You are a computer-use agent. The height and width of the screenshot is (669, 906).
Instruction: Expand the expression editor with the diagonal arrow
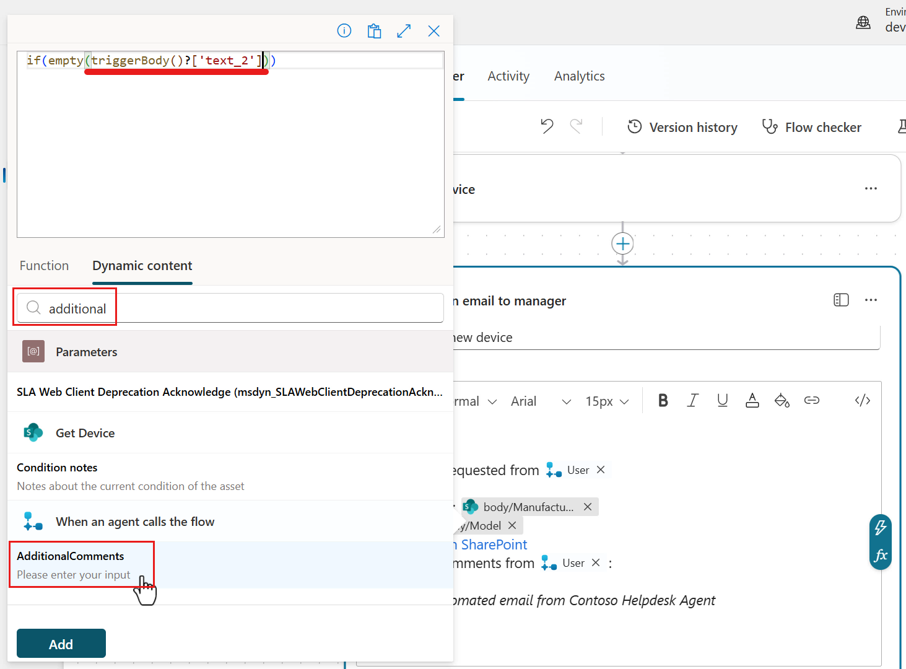pyautogui.click(x=404, y=30)
